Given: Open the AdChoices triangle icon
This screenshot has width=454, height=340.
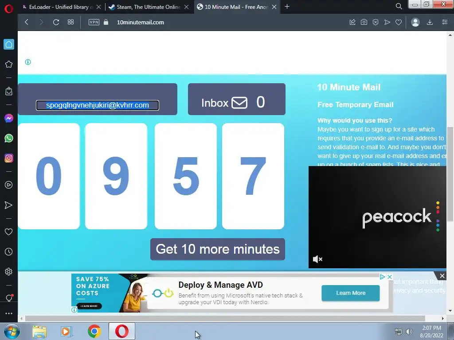Looking at the screenshot, I should [382, 277].
